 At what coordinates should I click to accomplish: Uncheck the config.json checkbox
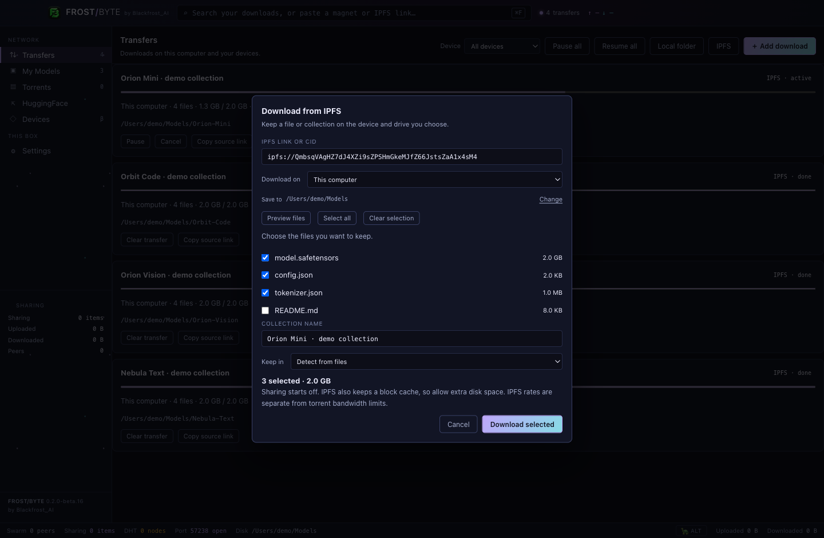(266, 275)
